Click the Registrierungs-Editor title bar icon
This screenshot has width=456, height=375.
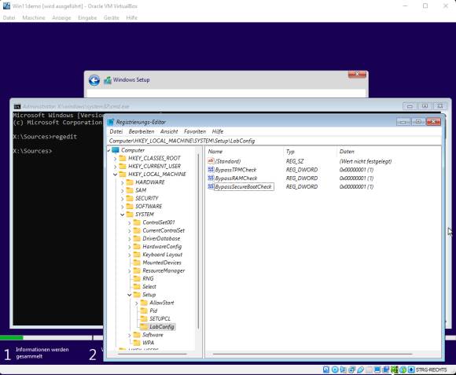click(111, 122)
